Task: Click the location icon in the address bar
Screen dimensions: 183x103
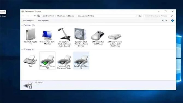Action: [39, 16]
